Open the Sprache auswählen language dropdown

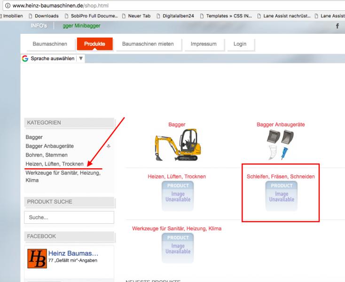tap(53, 59)
